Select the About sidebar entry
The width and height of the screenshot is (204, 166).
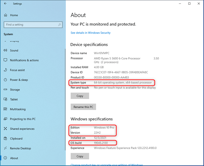(14, 158)
